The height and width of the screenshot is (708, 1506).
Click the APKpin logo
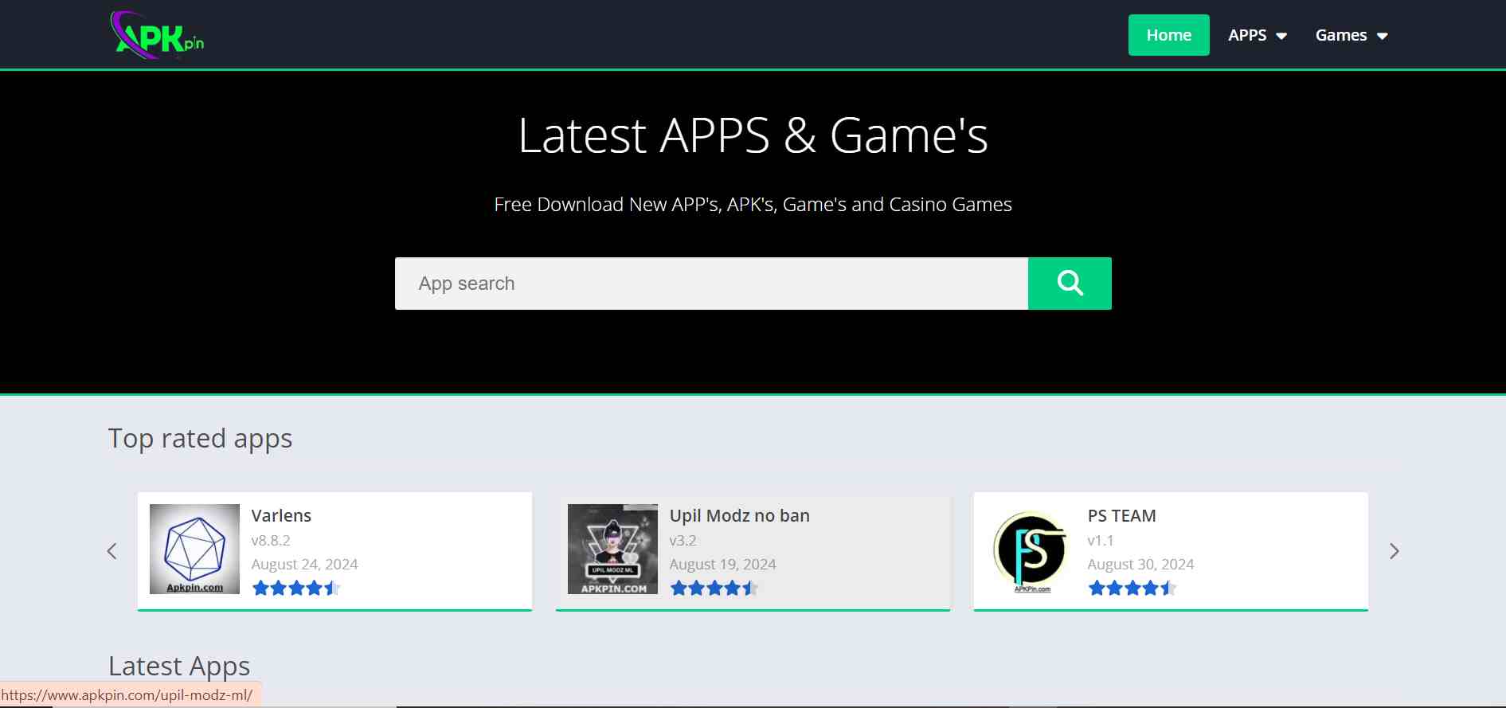tap(158, 35)
